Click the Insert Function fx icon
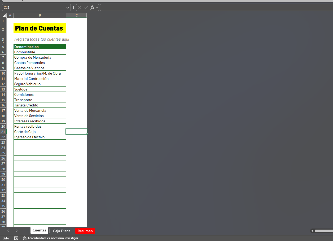This screenshot has height=241, width=333. pyautogui.click(x=92, y=7)
